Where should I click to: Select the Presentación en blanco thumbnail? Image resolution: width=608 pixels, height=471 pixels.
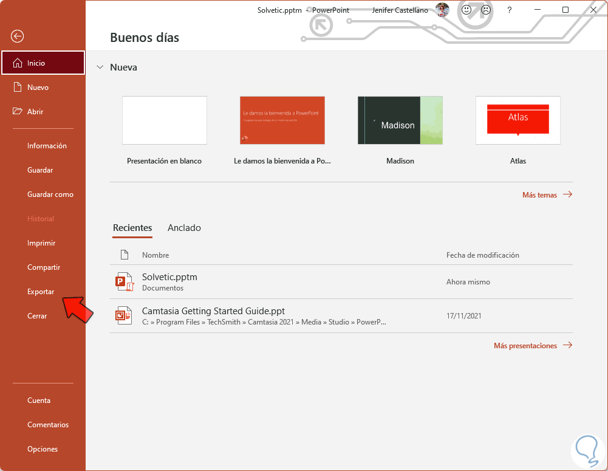coord(165,120)
